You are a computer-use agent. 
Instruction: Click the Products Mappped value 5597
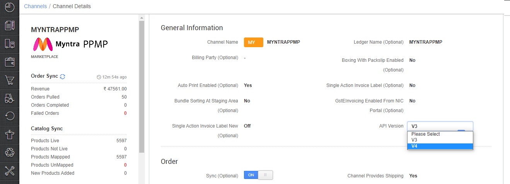121,157
